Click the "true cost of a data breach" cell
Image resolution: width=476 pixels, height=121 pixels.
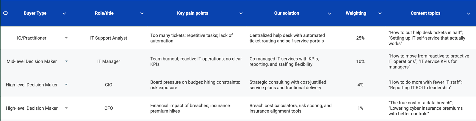pyautogui.click(x=425, y=108)
